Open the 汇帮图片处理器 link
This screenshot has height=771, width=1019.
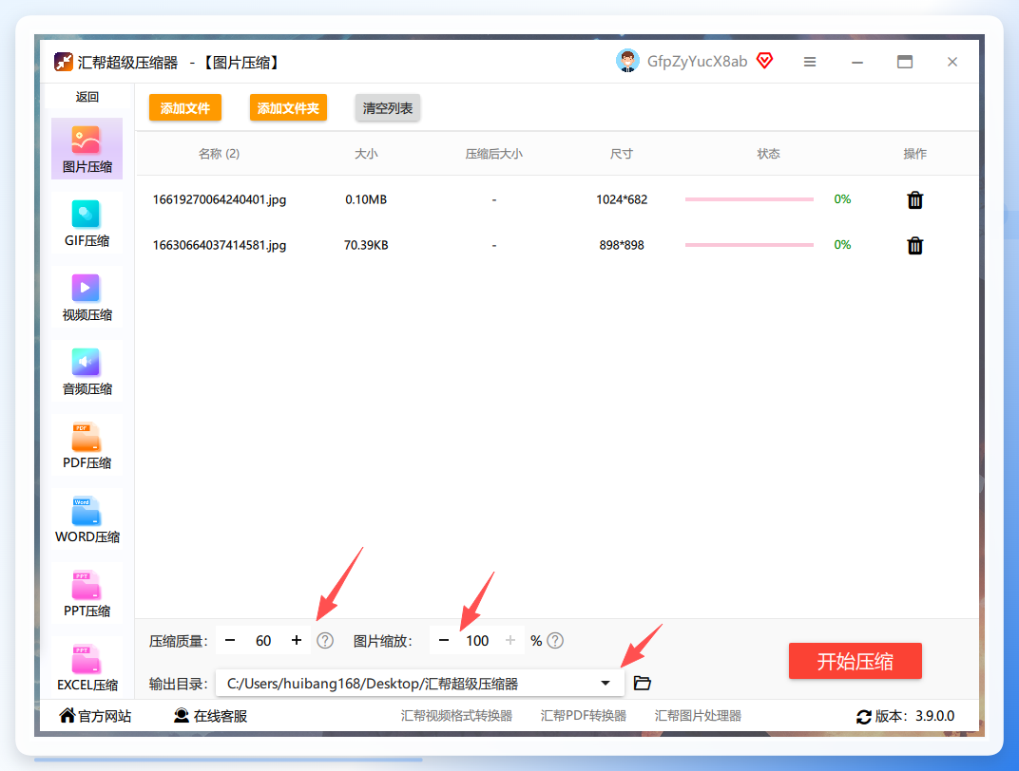coord(698,716)
